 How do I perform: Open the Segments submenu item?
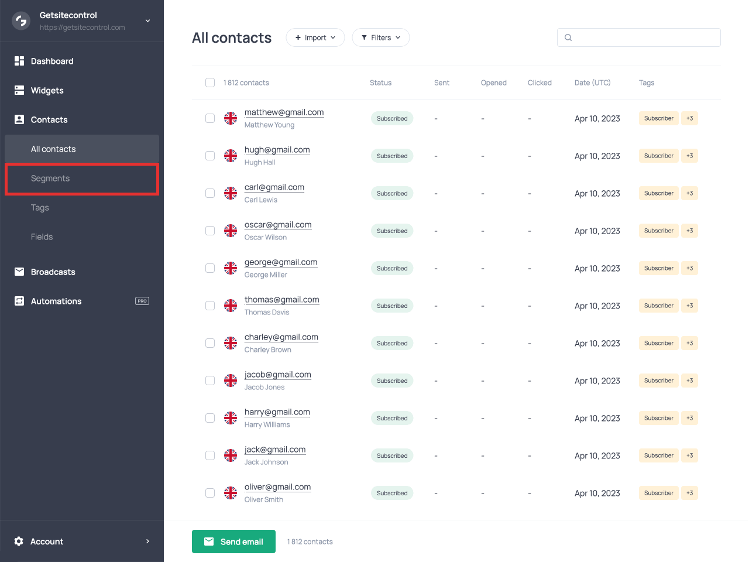pos(50,179)
